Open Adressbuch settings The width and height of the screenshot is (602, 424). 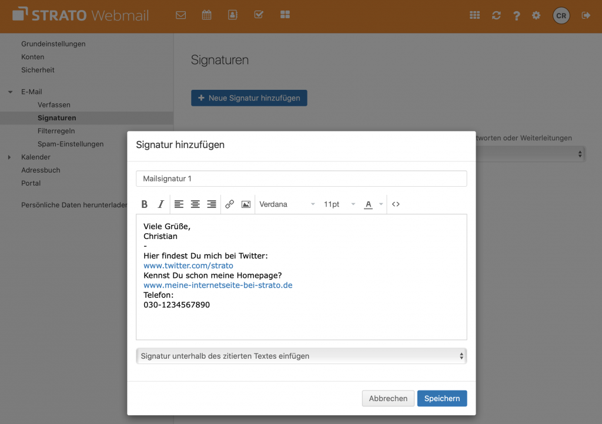(41, 170)
